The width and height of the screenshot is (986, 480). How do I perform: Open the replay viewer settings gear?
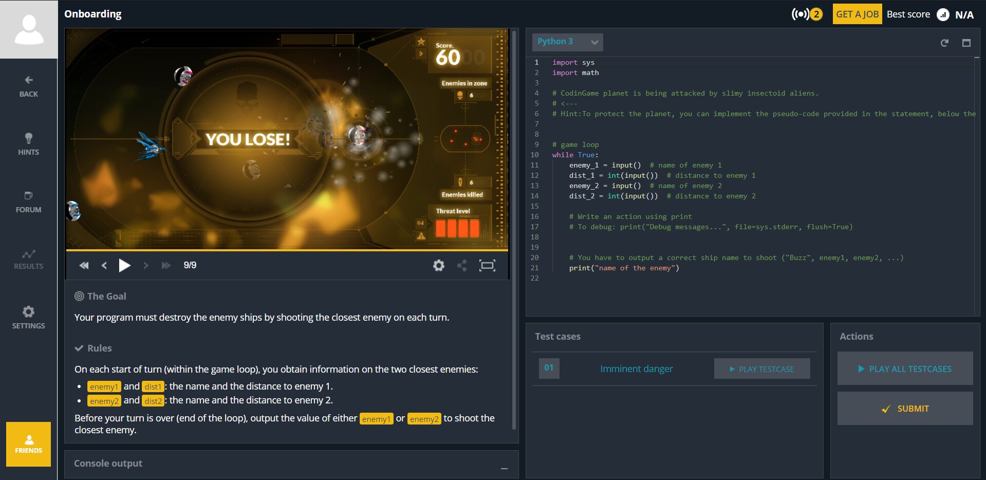(x=439, y=265)
